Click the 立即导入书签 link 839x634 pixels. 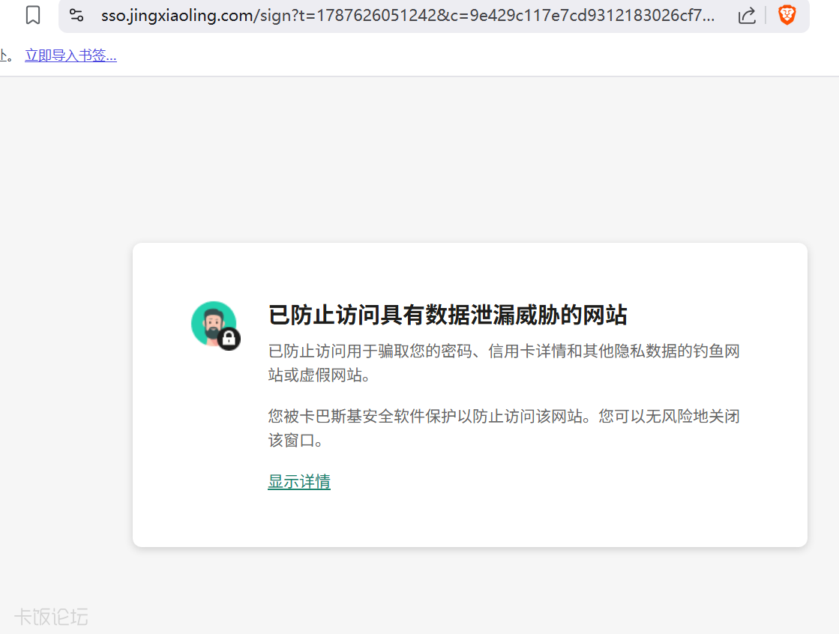[70, 55]
